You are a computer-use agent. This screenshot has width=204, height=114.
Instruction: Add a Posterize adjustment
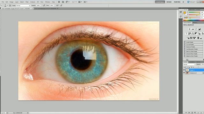pos(191,38)
